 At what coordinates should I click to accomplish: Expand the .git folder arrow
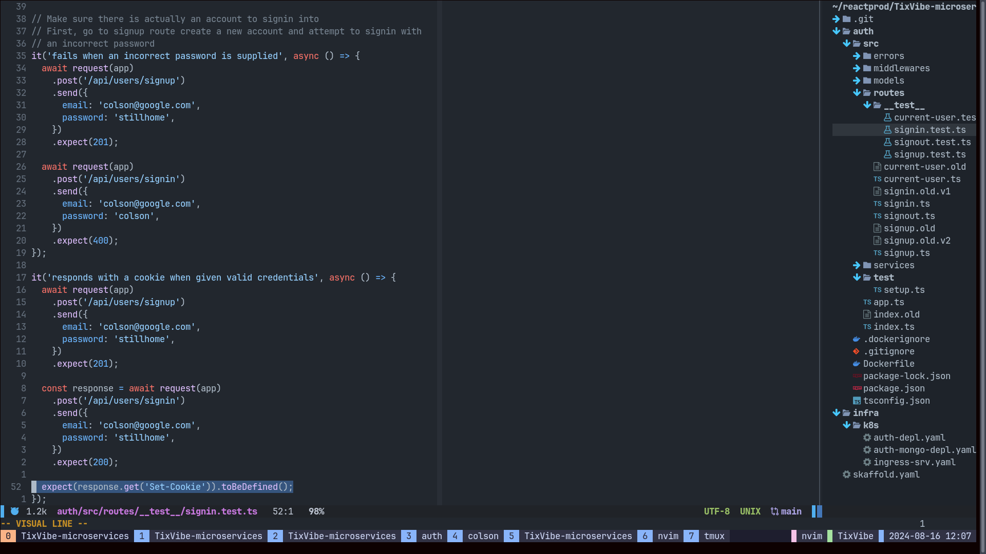pos(836,19)
